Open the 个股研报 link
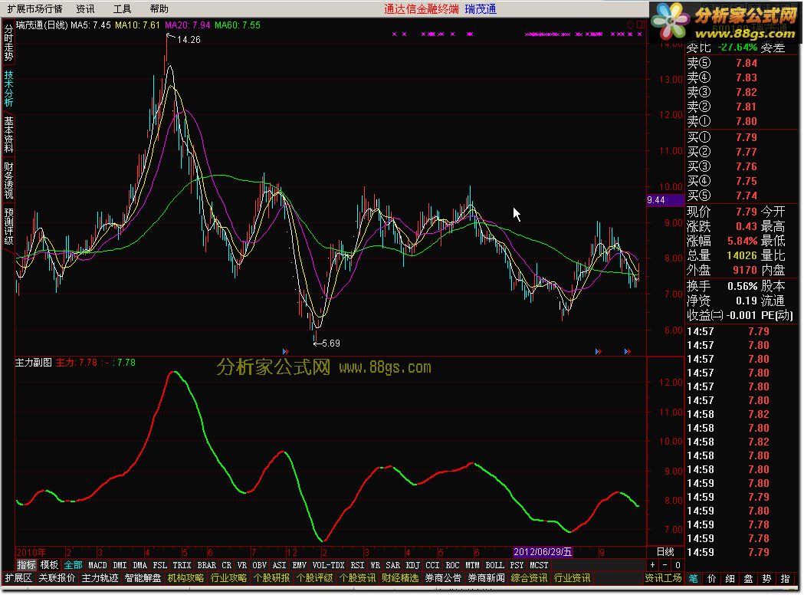Image resolution: width=804 pixels, height=595 pixels. pos(272,579)
